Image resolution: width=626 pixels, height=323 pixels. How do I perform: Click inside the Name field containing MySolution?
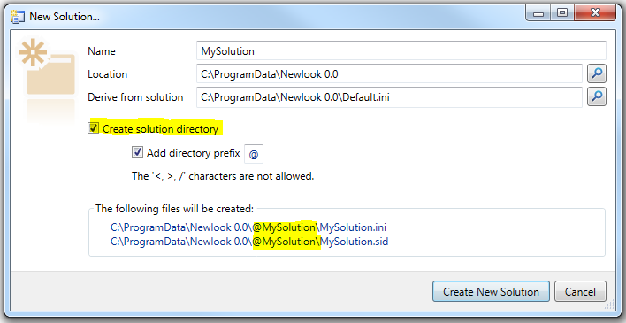pyautogui.click(x=401, y=50)
